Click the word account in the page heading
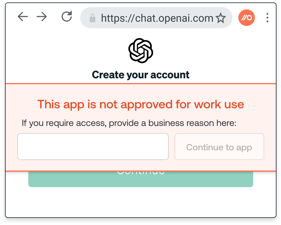Screen dimensions: 281x225 (x=170, y=75)
